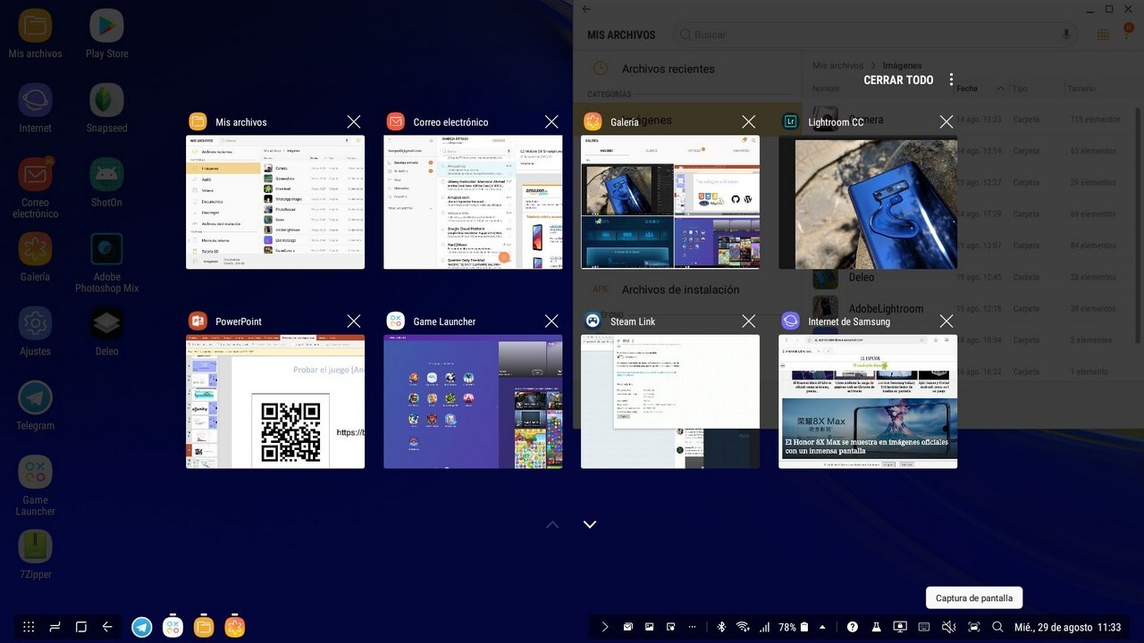Open Game Launcher desktop shortcut
The width and height of the screenshot is (1144, 643).
point(35,486)
